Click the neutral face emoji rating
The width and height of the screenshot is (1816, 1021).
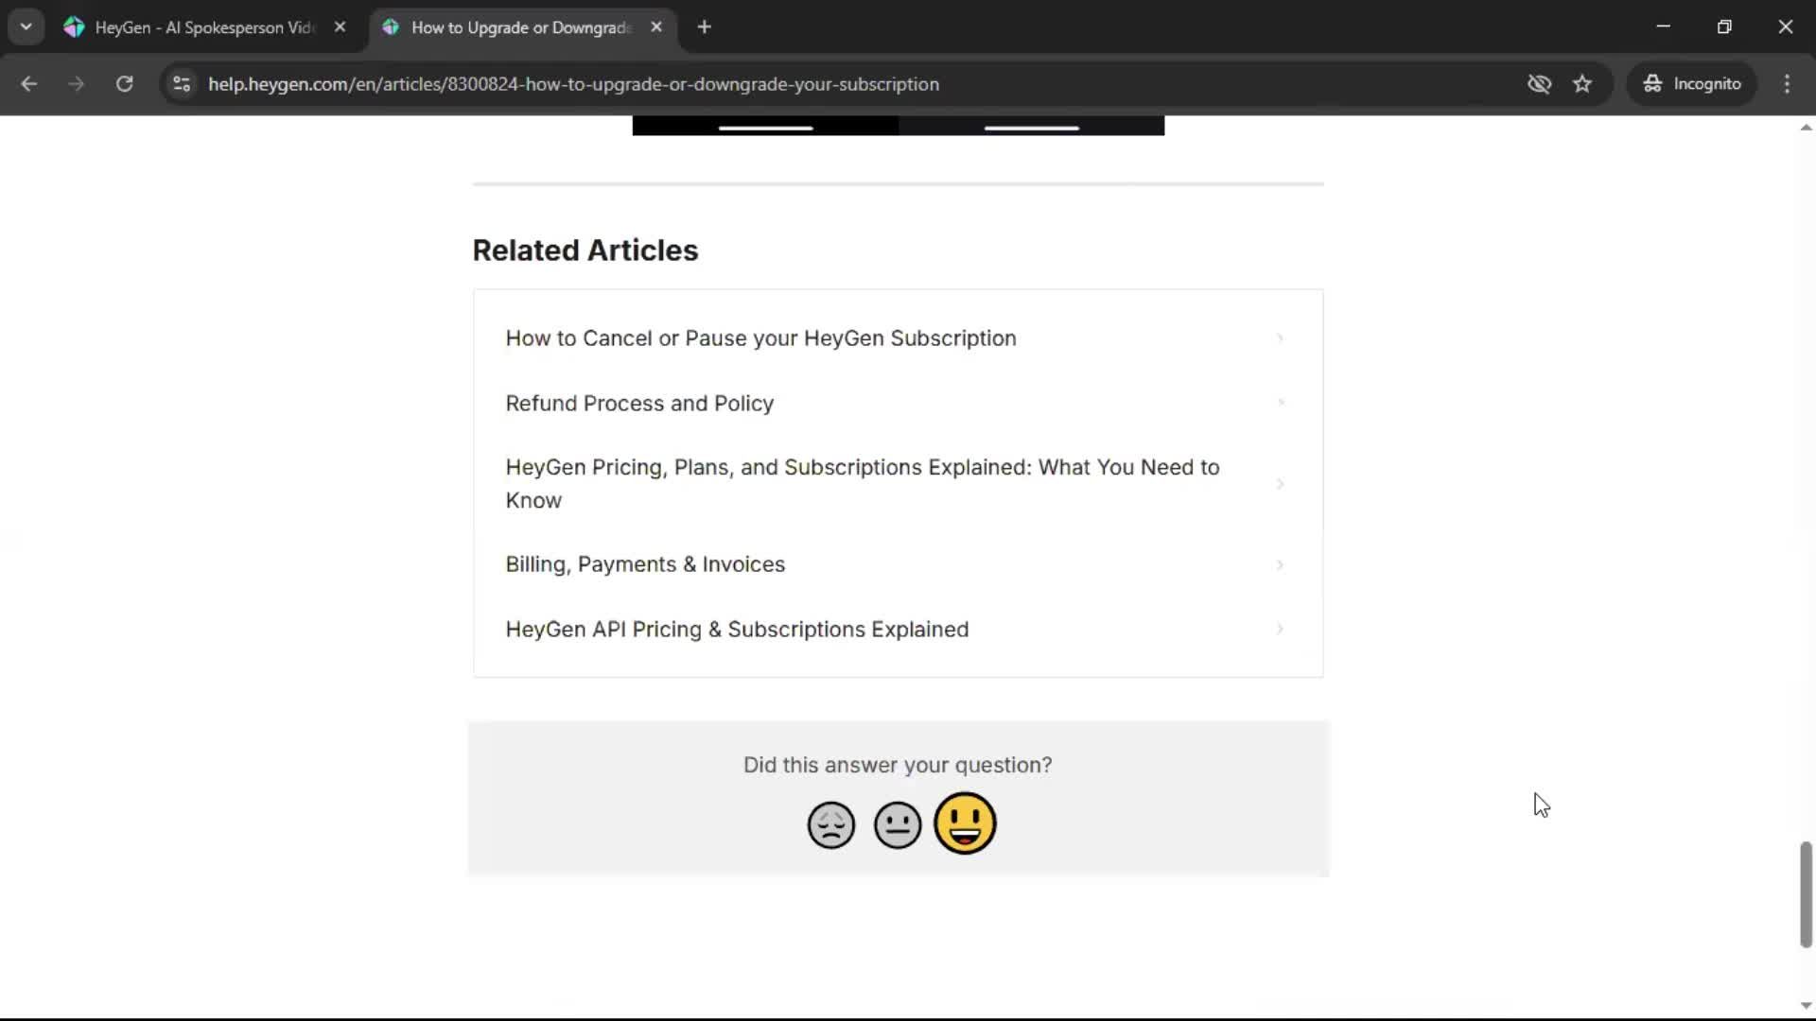tap(897, 824)
